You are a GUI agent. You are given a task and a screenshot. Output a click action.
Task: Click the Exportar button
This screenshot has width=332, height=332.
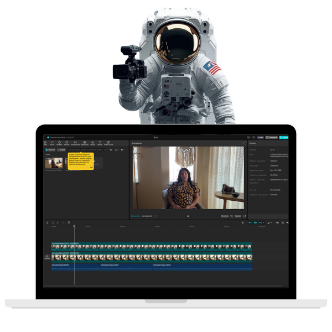pyautogui.click(x=283, y=137)
